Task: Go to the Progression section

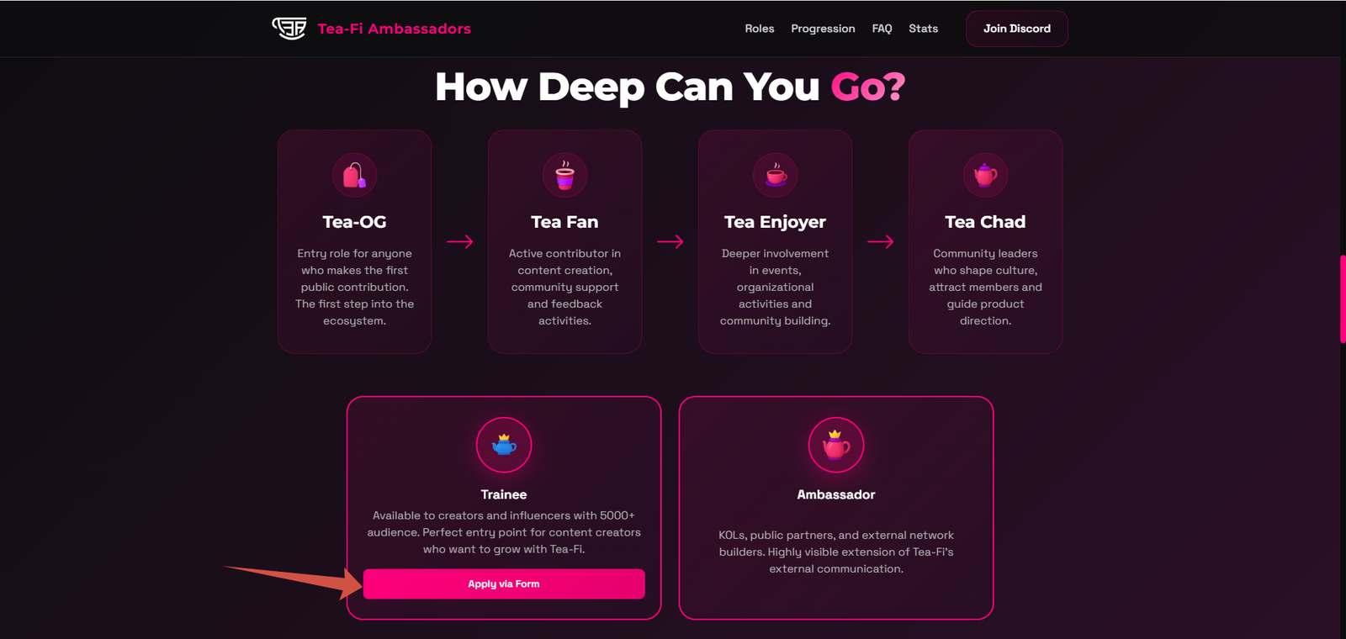Action: 823,29
